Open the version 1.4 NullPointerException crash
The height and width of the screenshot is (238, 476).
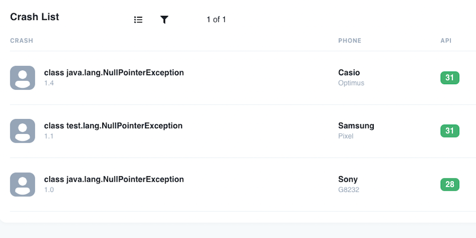click(114, 73)
